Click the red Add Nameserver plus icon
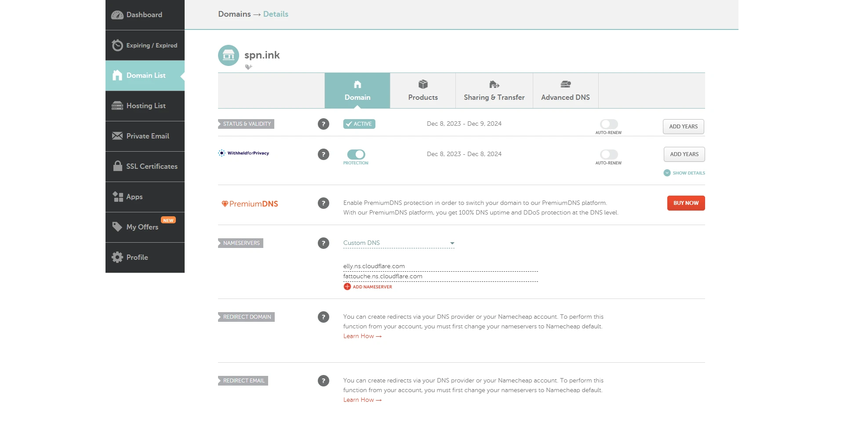The width and height of the screenshot is (844, 426). pyautogui.click(x=347, y=287)
